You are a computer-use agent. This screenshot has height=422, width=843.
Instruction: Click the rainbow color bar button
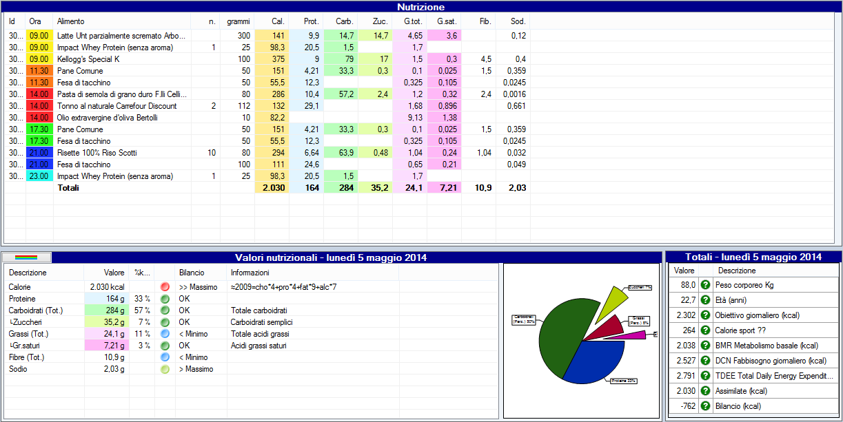[26, 257]
